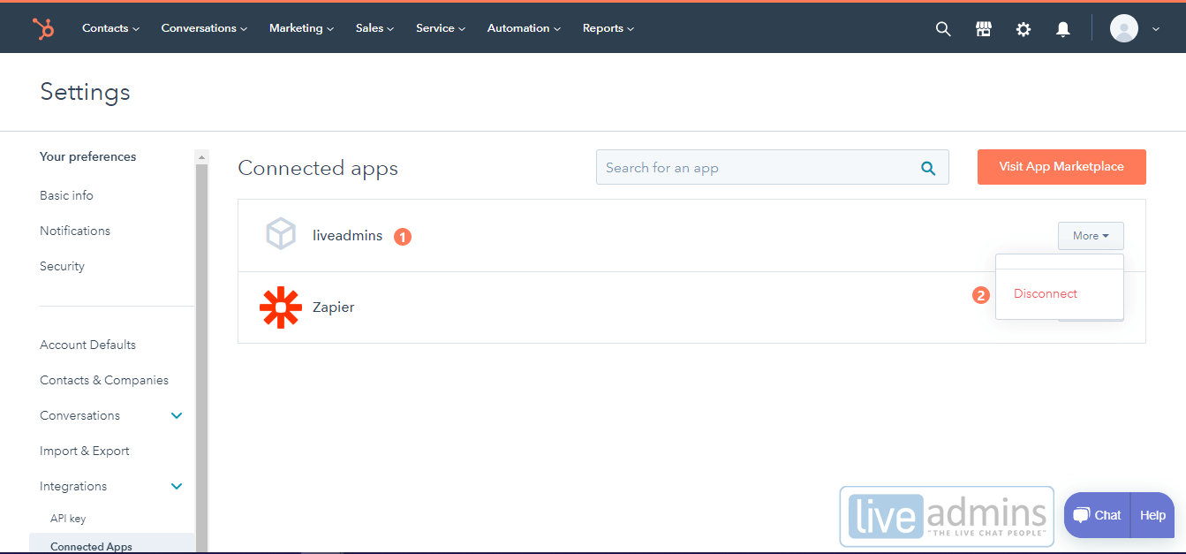Screen dimensions: 1186x554
Task: Click inside the Search for an app field
Action: pos(751,167)
